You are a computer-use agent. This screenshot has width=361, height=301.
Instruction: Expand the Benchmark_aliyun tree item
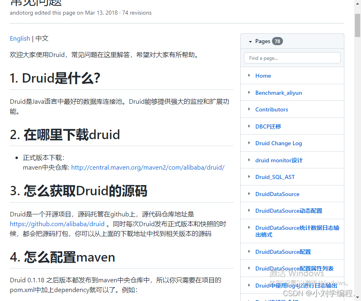[249, 93]
